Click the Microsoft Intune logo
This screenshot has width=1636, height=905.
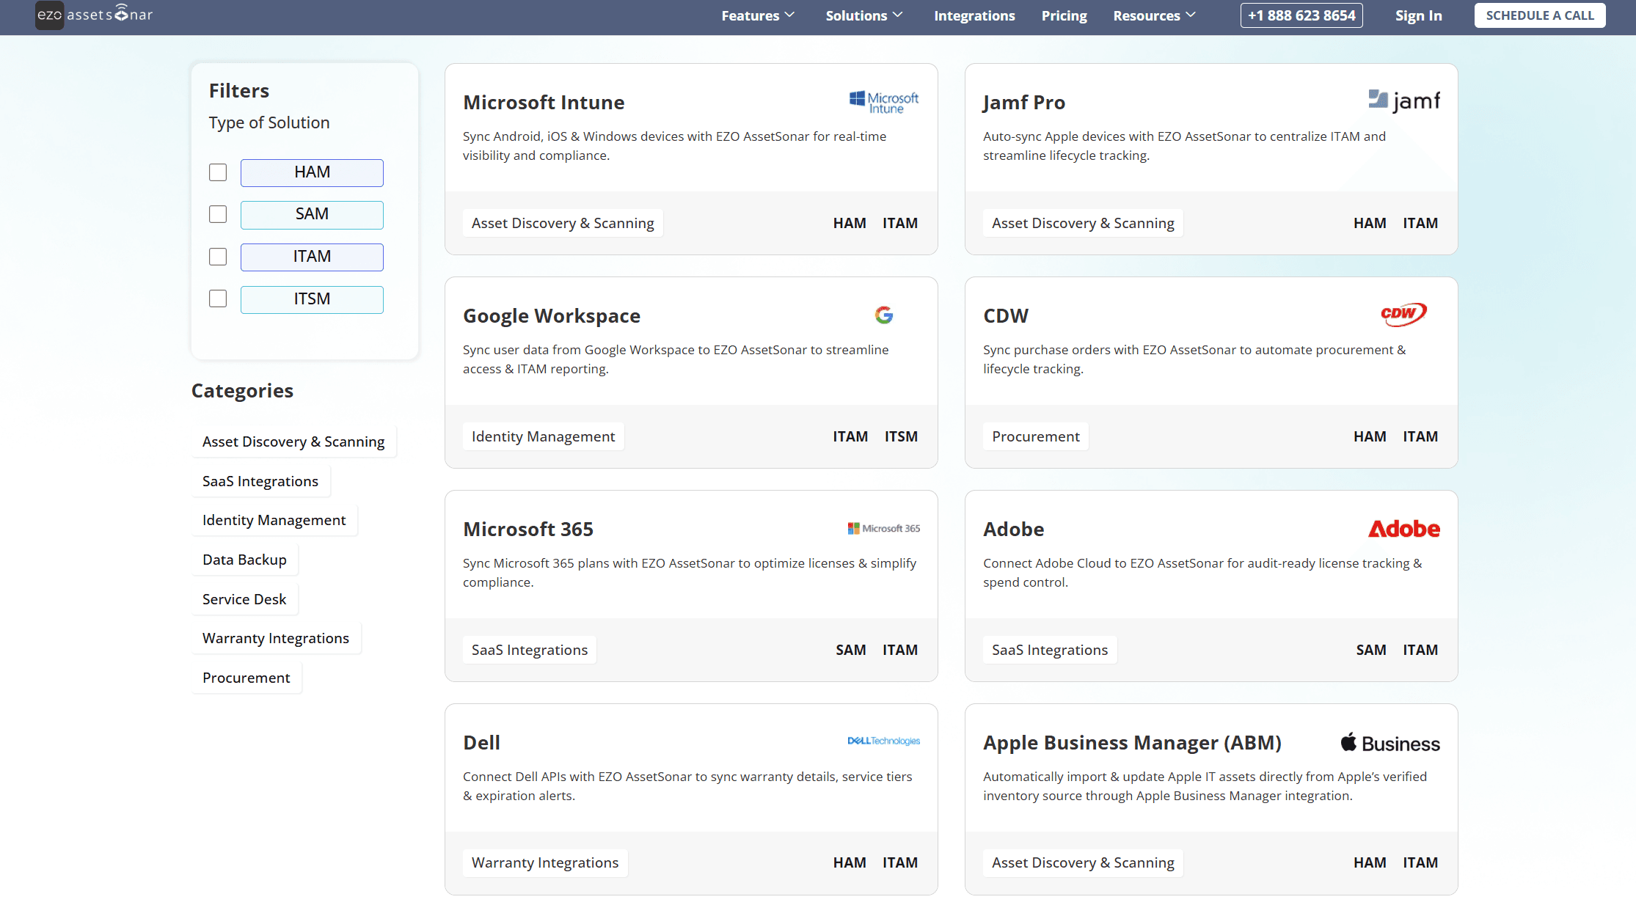[883, 102]
